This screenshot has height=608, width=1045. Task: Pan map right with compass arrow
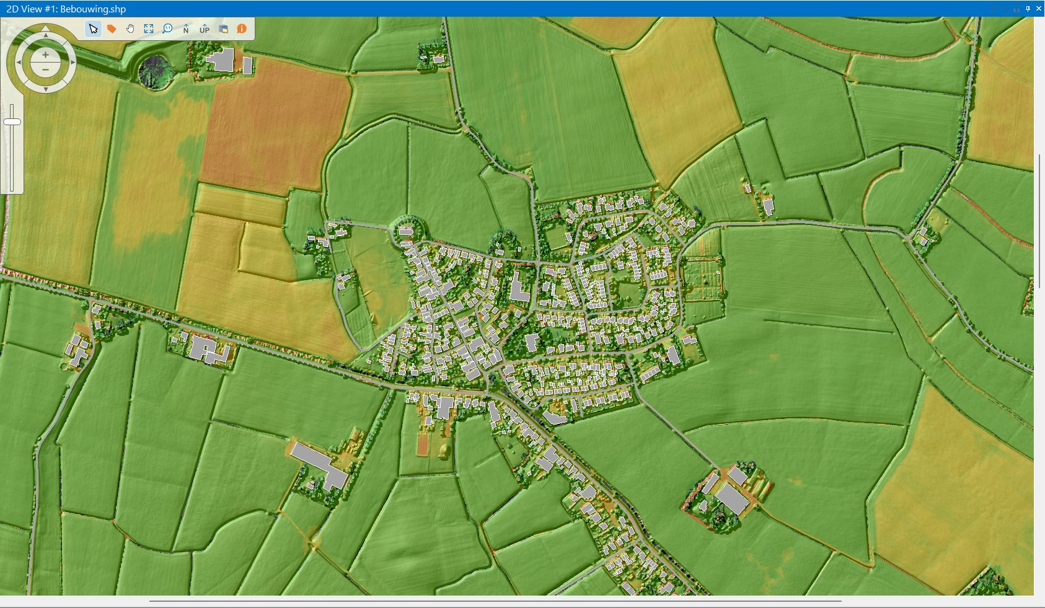click(x=73, y=62)
